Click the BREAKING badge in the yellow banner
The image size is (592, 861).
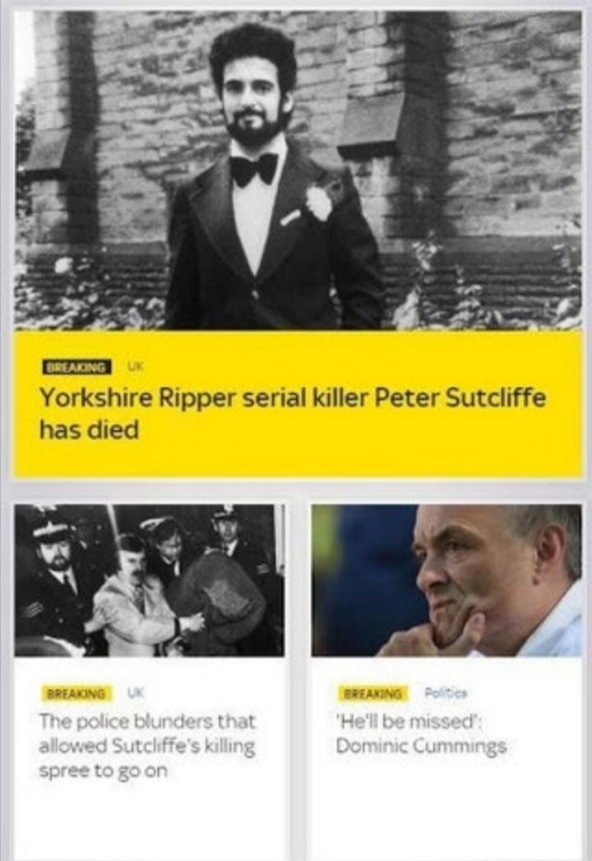[77, 367]
